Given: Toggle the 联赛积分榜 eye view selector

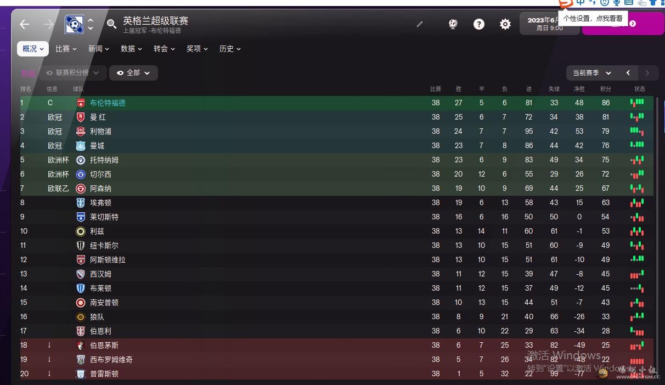Looking at the screenshot, I should pos(72,73).
